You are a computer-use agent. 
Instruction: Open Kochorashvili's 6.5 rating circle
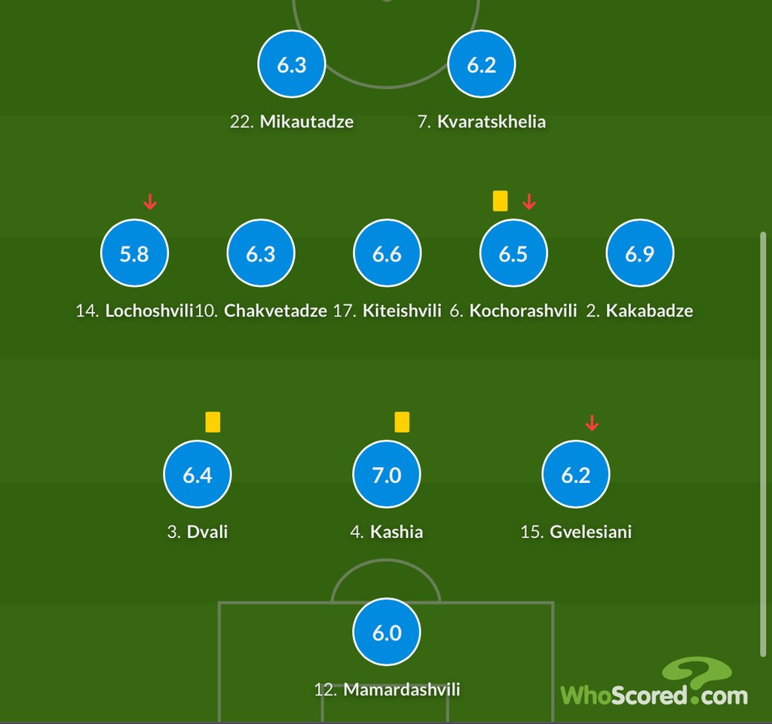(513, 253)
